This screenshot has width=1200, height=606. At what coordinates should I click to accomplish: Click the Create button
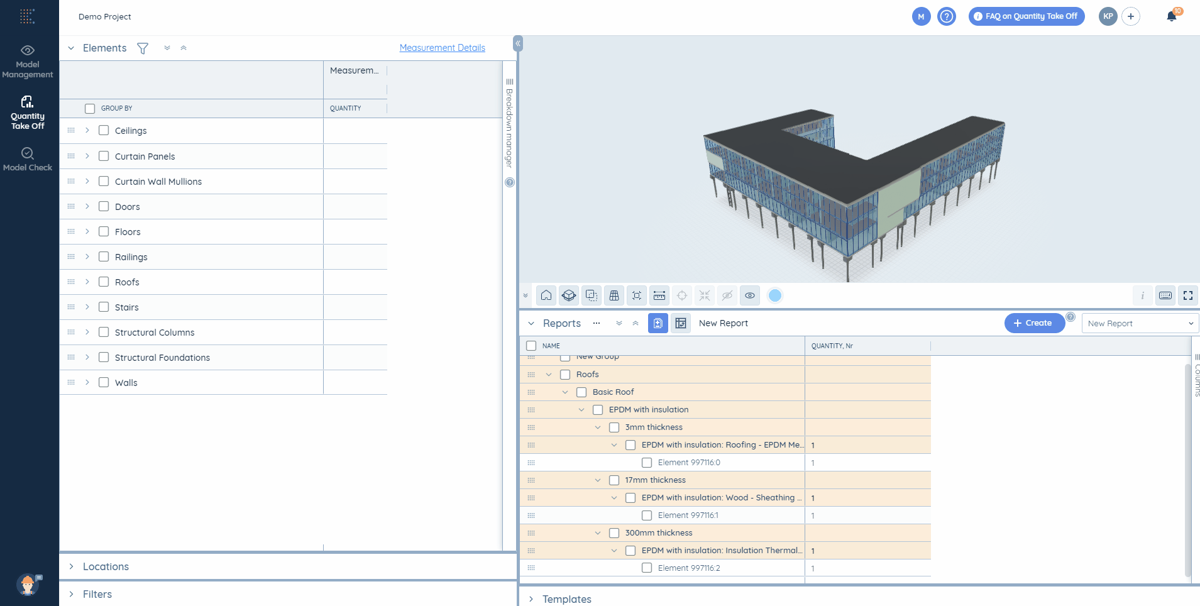click(x=1034, y=323)
